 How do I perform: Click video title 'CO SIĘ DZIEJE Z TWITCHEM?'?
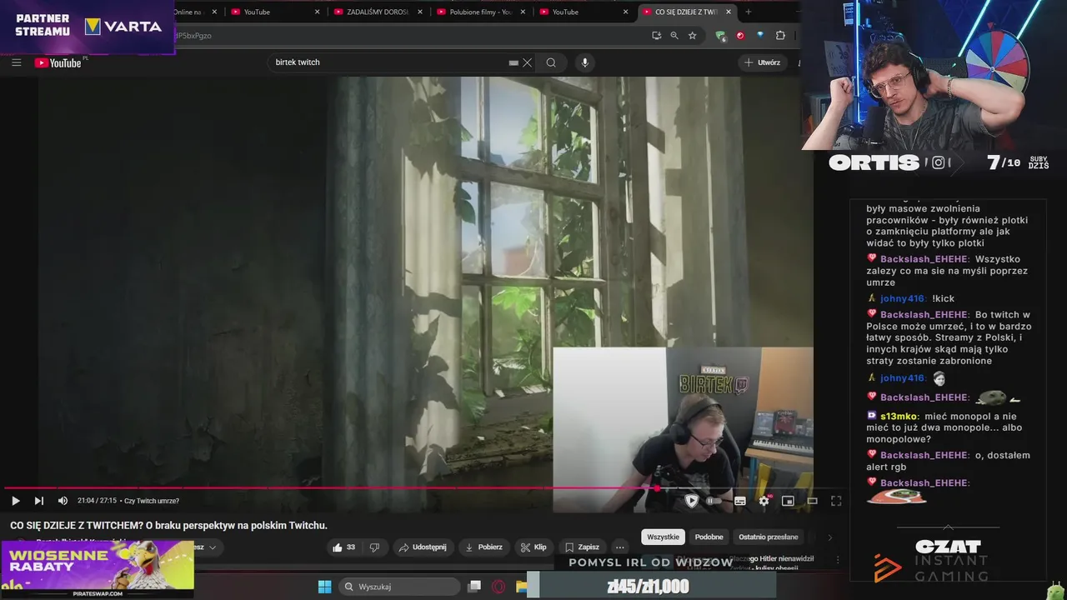[x=168, y=525]
